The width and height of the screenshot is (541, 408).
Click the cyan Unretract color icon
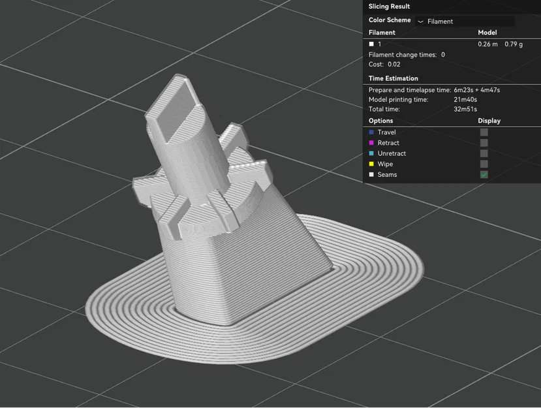(x=371, y=153)
